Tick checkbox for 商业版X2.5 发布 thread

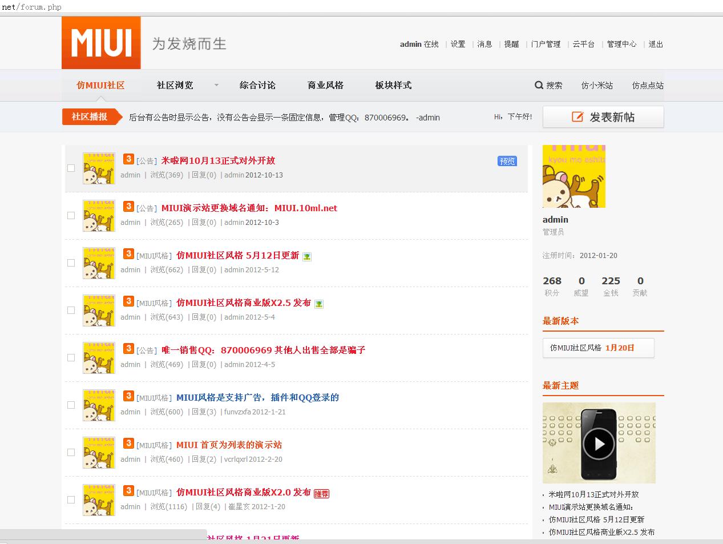click(x=71, y=310)
